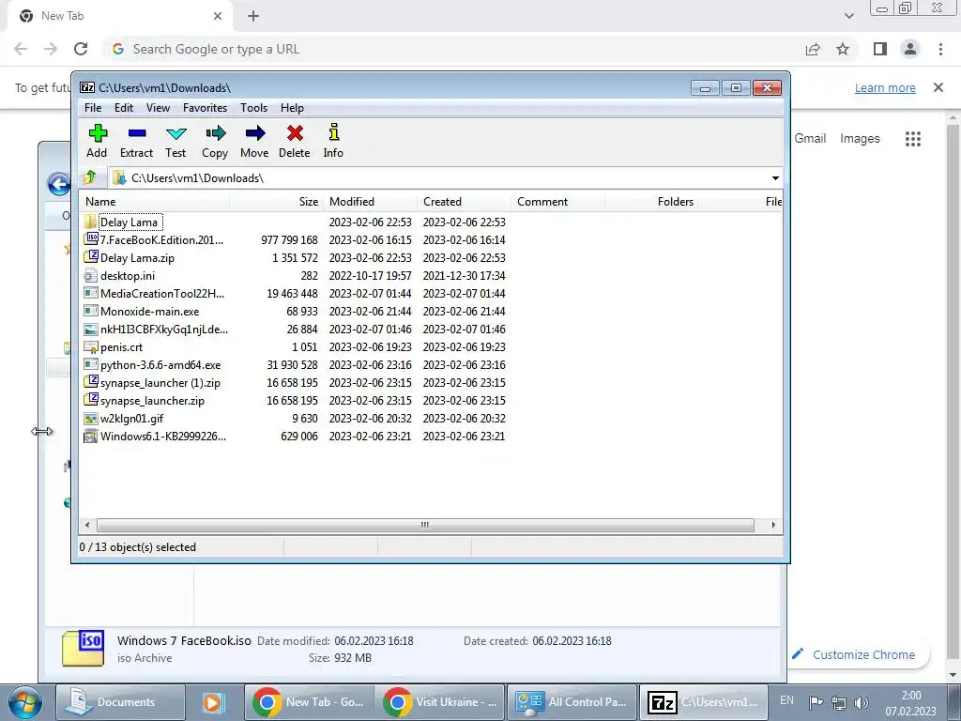Click the volume icon in the system tray
This screenshot has width=961, height=721.
862,703
